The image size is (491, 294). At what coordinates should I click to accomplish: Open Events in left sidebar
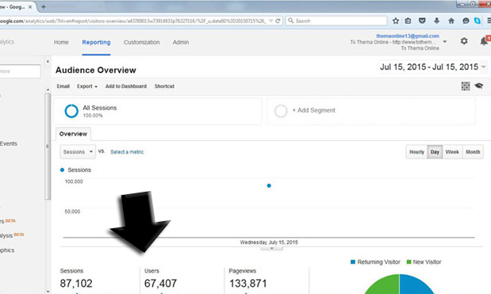9,144
